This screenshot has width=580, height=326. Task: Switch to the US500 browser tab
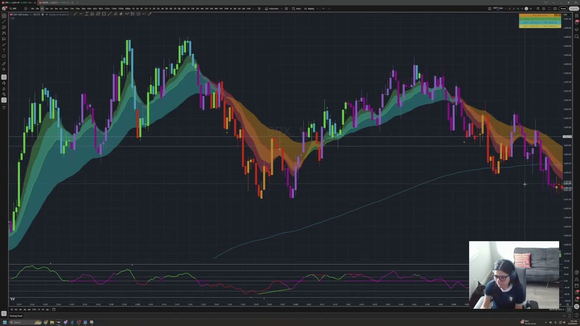pyautogui.click(x=56, y=2)
